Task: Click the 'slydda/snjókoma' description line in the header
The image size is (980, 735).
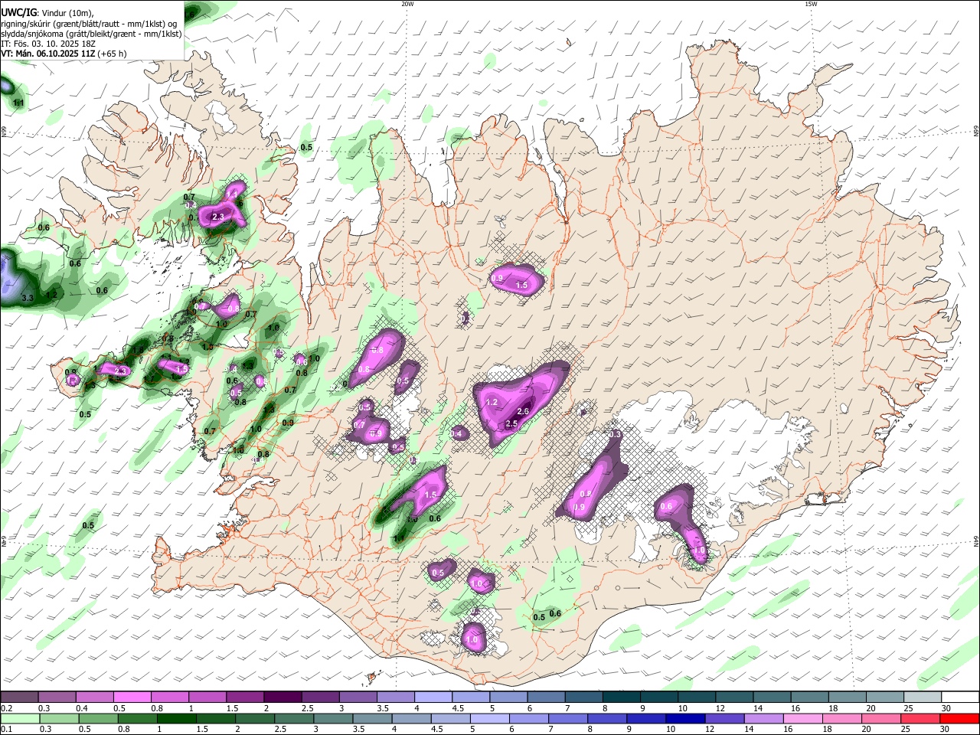Action: click(x=91, y=34)
